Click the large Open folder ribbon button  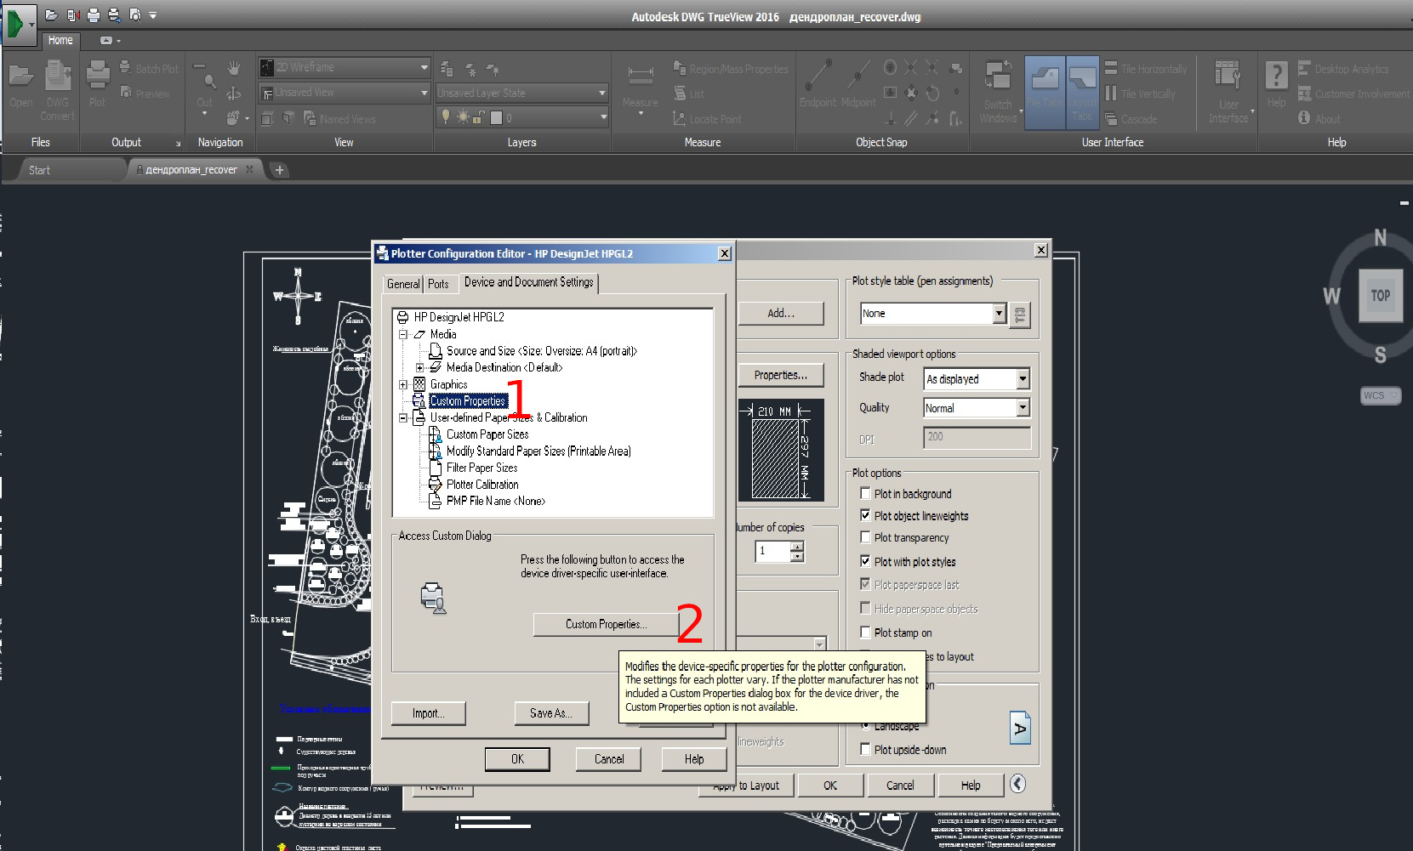[21, 85]
